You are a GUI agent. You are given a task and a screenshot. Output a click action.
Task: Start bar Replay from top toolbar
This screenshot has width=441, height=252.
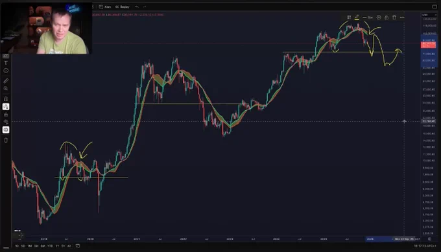(x=123, y=6)
